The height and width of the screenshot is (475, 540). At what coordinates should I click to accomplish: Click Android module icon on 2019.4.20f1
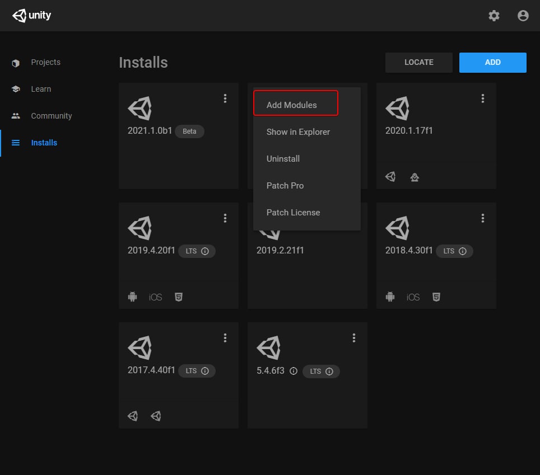click(x=133, y=297)
